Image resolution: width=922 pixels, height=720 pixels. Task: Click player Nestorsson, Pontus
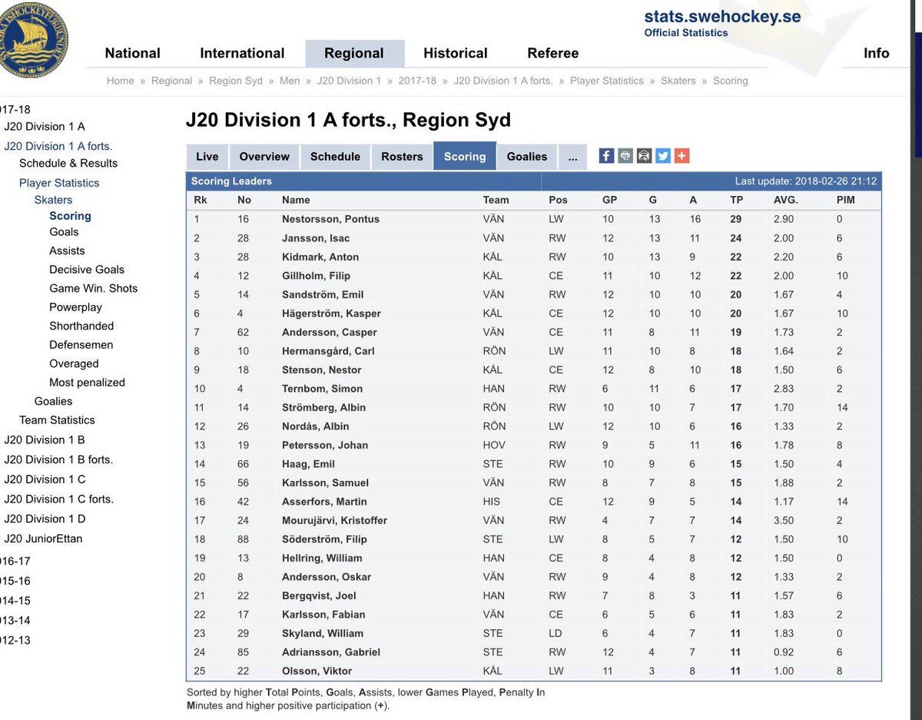(x=330, y=219)
